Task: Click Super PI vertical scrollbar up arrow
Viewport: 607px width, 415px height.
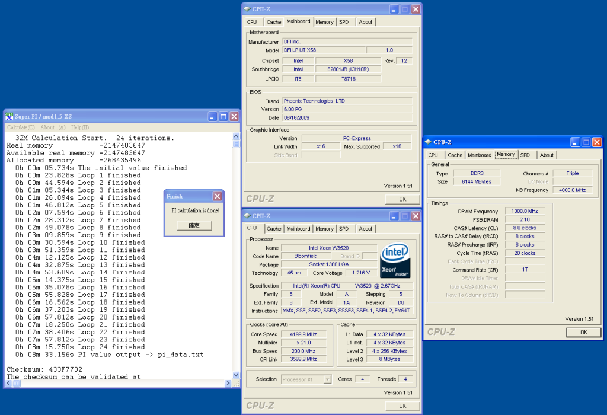Action: (x=236, y=136)
